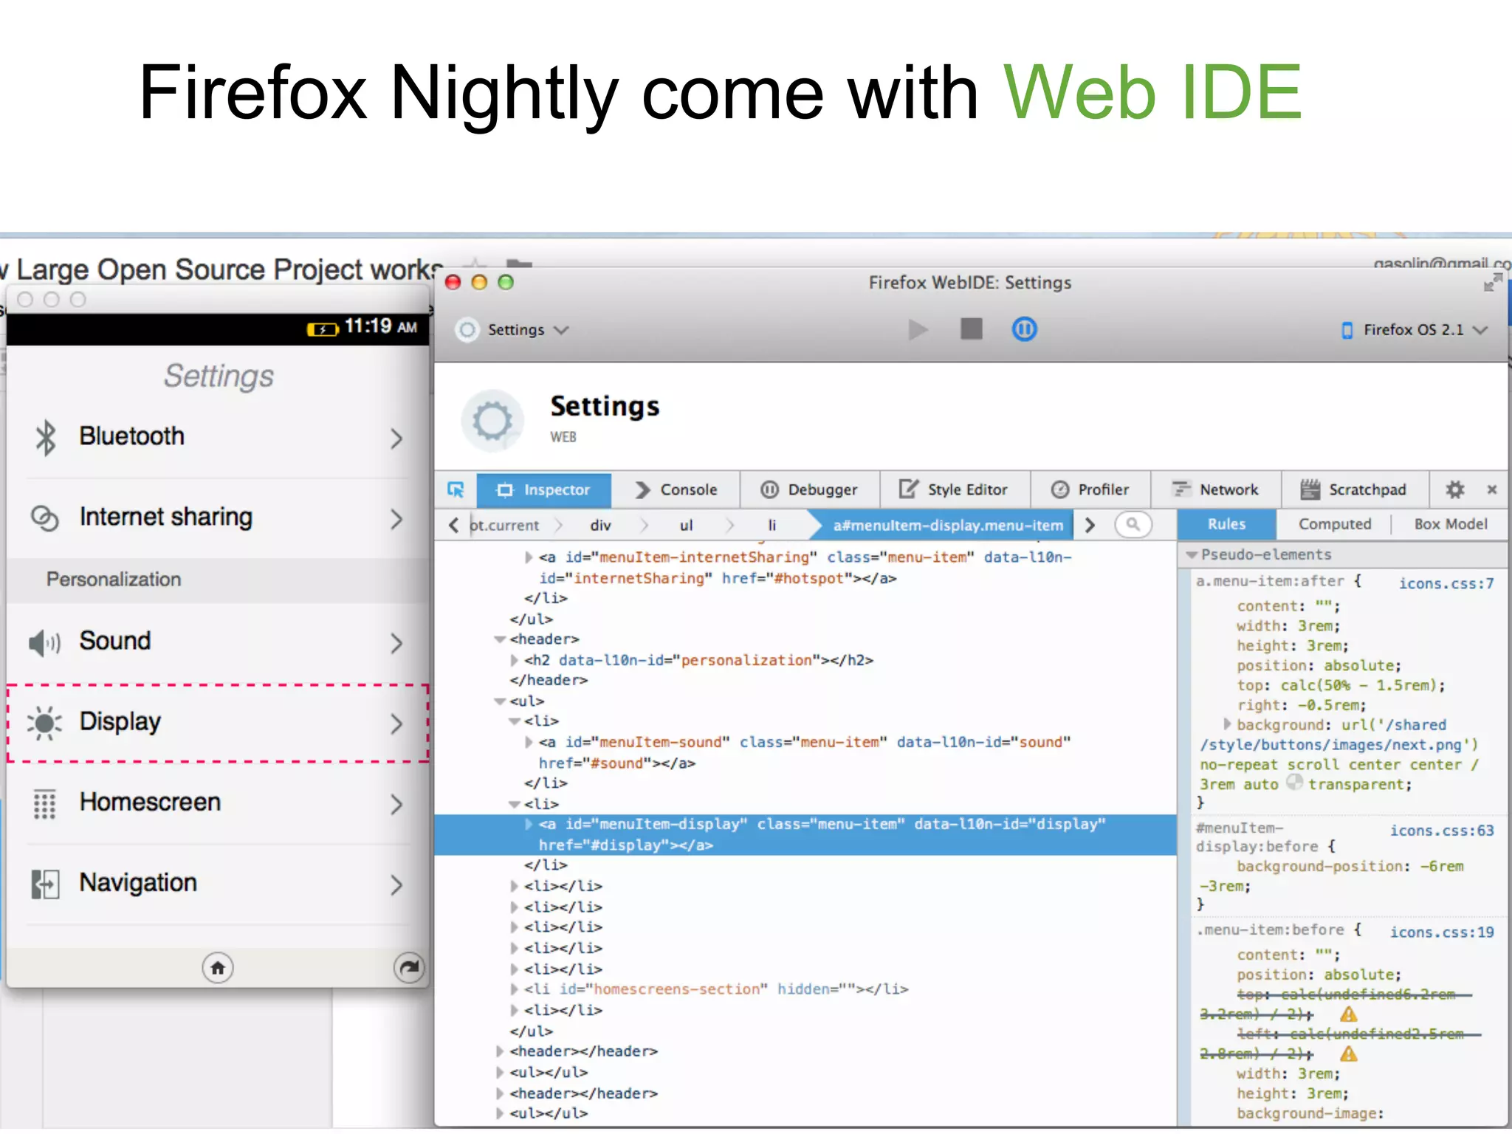
Task: Expand the background property in rules
Action: point(1227,724)
